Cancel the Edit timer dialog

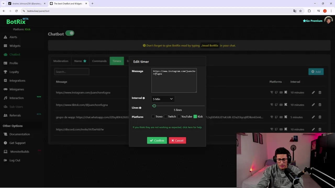pos(177,140)
